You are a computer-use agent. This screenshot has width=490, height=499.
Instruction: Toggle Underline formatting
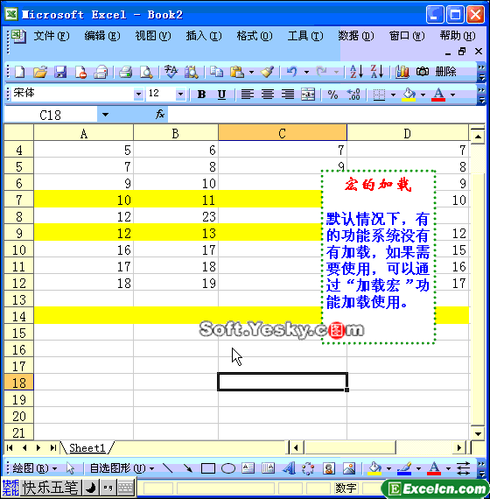tap(221, 95)
